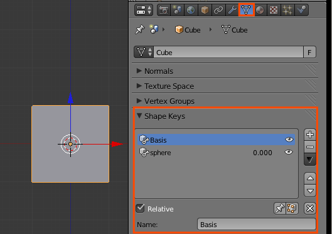Click the red X axis arrow in viewport
The image size is (332, 234).
(x=117, y=144)
